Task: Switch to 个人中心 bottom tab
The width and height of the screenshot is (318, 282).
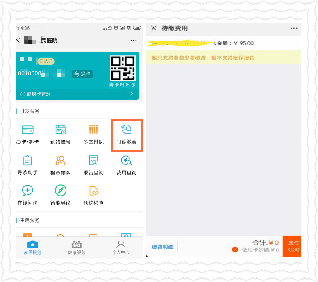Action: tap(120, 248)
